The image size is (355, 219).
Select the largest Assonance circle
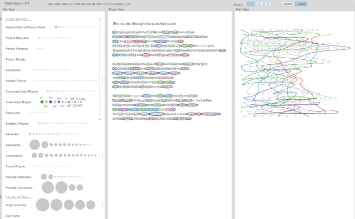pos(34,145)
